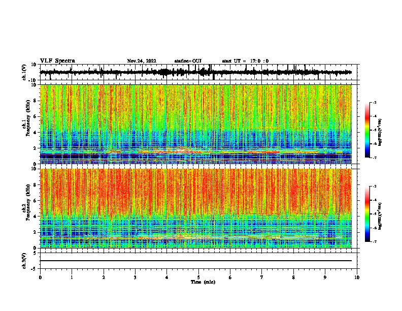This screenshot has height=311, width=402.
Task: Click ch.2 spectrogram frequency tick '4'
Action: pos(35,216)
